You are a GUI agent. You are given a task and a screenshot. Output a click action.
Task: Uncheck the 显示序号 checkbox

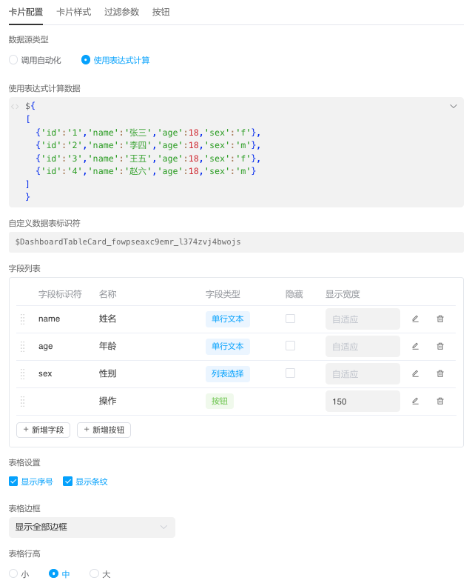click(x=13, y=482)
